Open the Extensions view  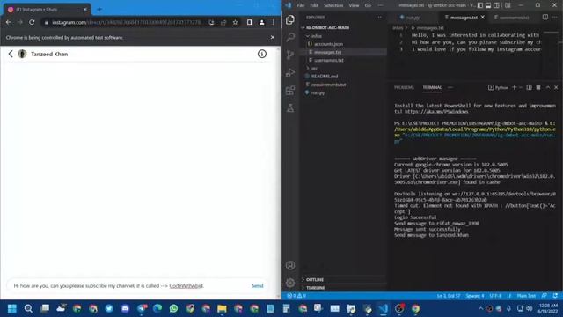click(290, 90)
